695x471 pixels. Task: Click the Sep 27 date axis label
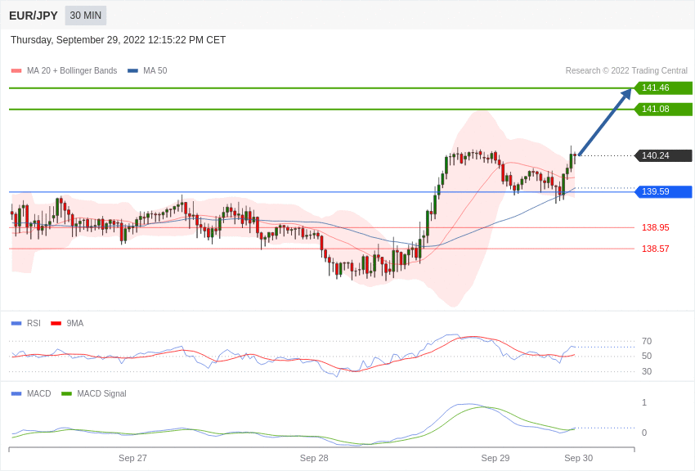click(132, 458)
